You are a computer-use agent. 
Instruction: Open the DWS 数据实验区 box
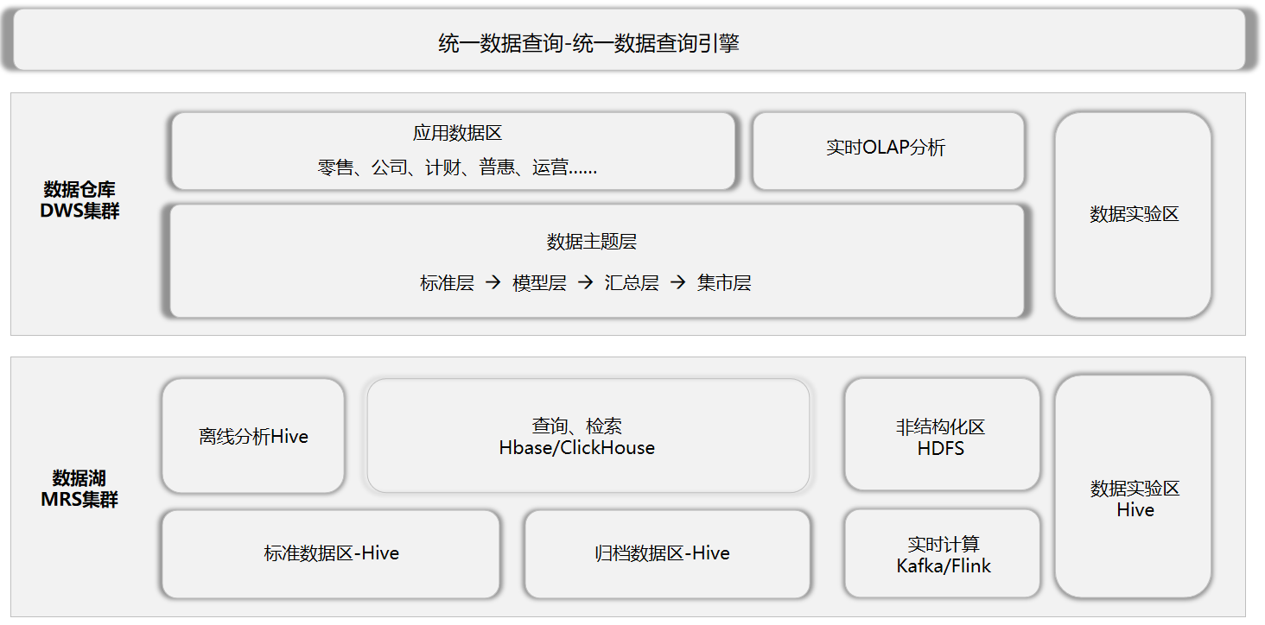[x=1132, y=215]
